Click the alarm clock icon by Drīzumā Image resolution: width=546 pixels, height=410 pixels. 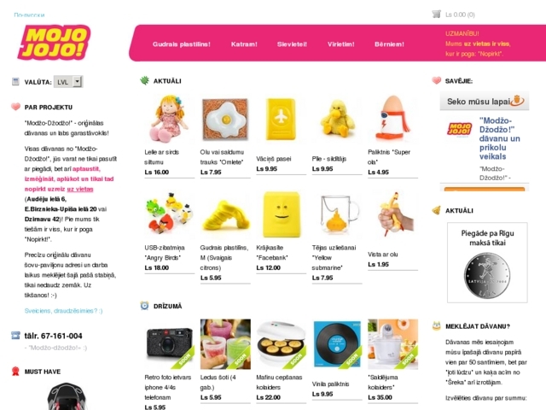144,306
